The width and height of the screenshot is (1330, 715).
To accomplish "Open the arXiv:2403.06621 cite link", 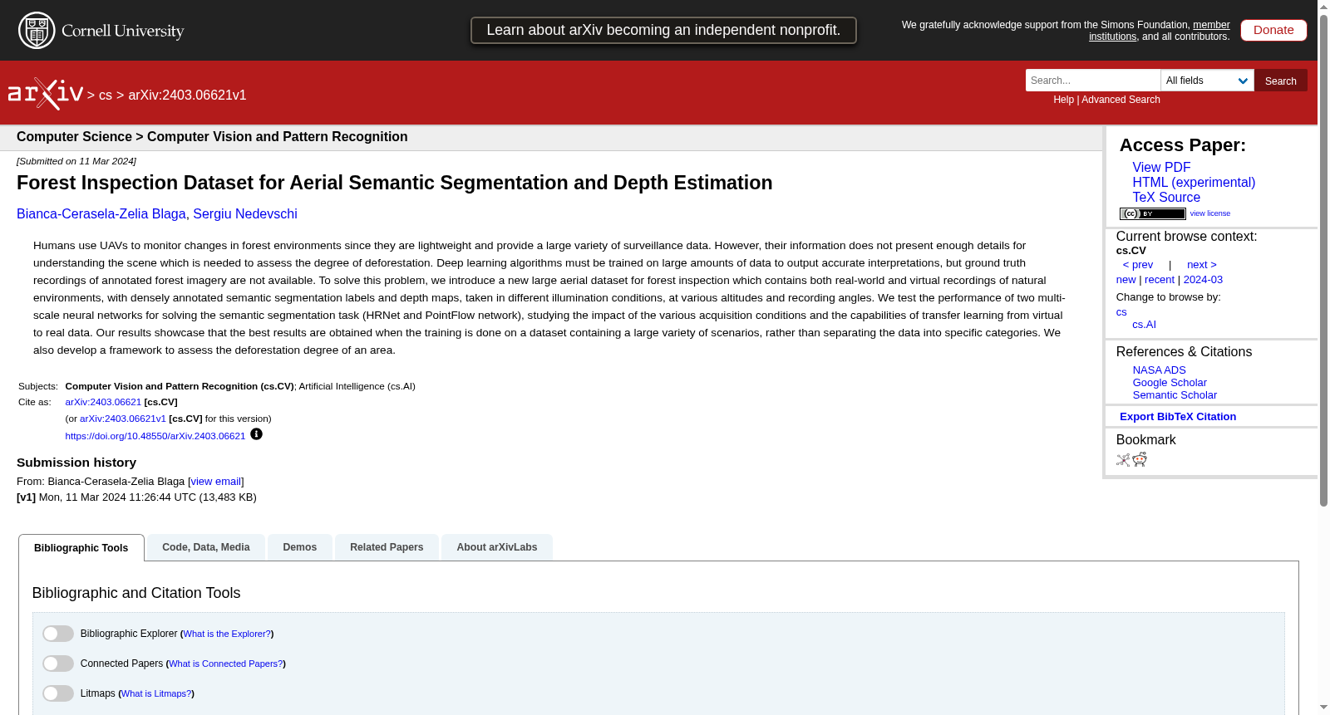I will point(103,402).
